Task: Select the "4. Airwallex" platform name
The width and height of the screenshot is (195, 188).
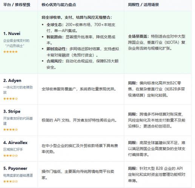Action: [15, 143]
